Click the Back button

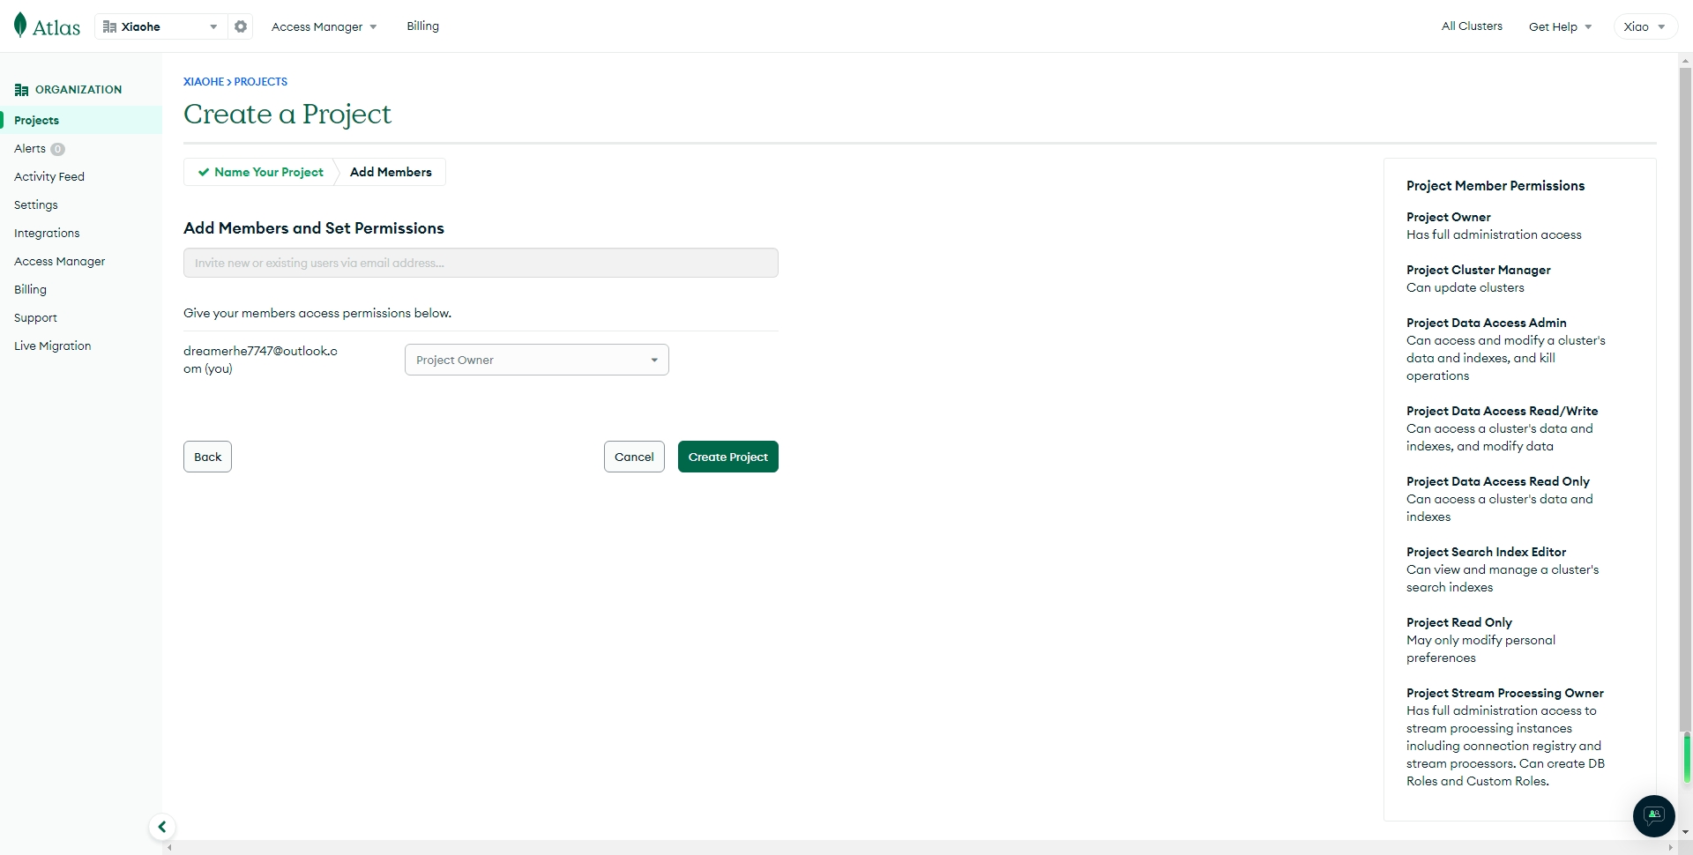[x=207, y=457]
